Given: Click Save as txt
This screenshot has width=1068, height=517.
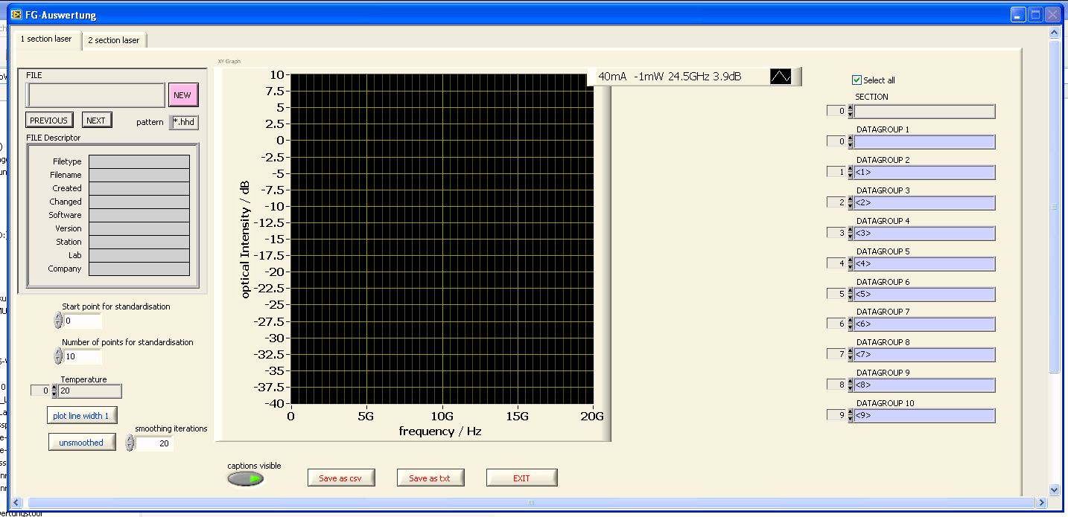Looking at the screenshot, I should click(x=430, y=478).
